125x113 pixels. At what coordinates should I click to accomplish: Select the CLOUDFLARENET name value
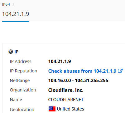[66, 100]
